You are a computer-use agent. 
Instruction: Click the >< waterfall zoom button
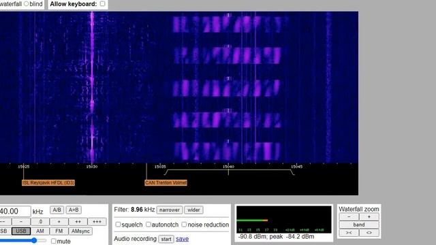tap(349, 233)
